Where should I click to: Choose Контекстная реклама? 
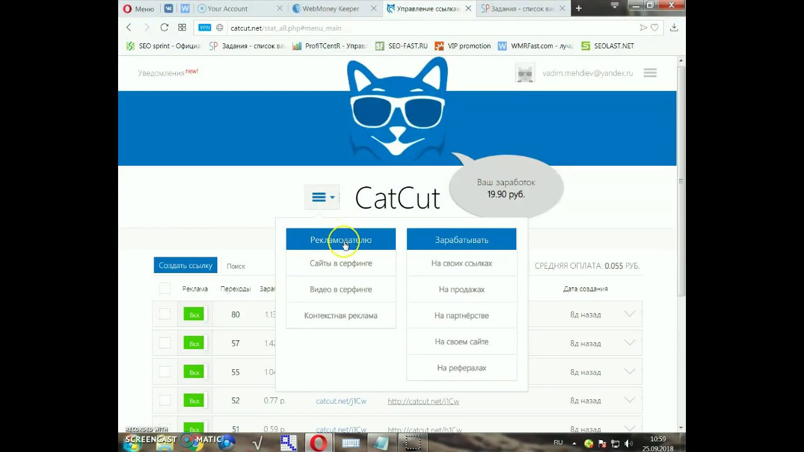340,316
